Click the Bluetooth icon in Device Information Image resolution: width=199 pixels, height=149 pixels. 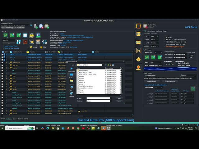tap(41, 26)
